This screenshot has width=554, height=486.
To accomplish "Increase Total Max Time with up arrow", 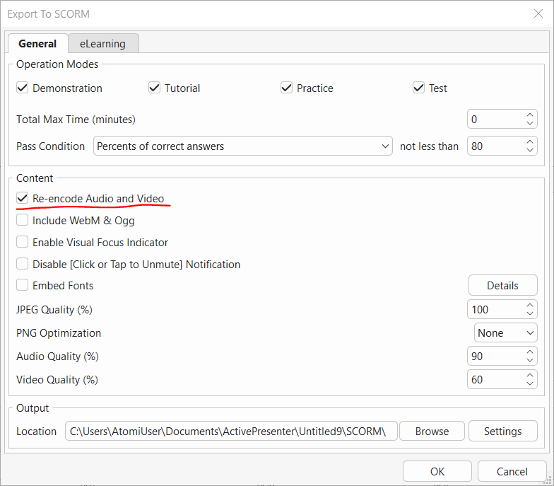I will (x=530, y=115).
